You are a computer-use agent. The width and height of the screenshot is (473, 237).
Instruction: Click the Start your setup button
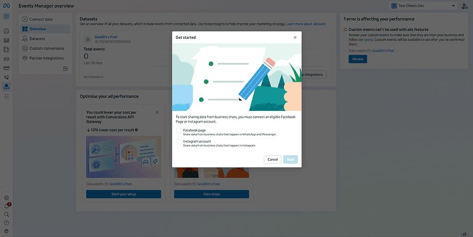(123, 194)
